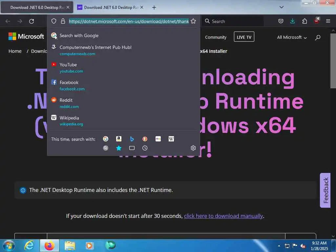Show hidden system tray icons
This screenshot has height=252, width=336.
(279, 246)
